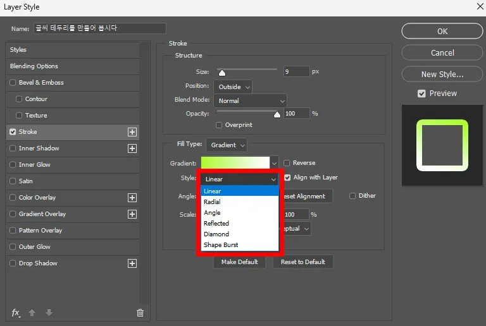The image size is (486, 326).
Task: Enable the Drop Shadow checkbox
Action: tap(13, 263)
